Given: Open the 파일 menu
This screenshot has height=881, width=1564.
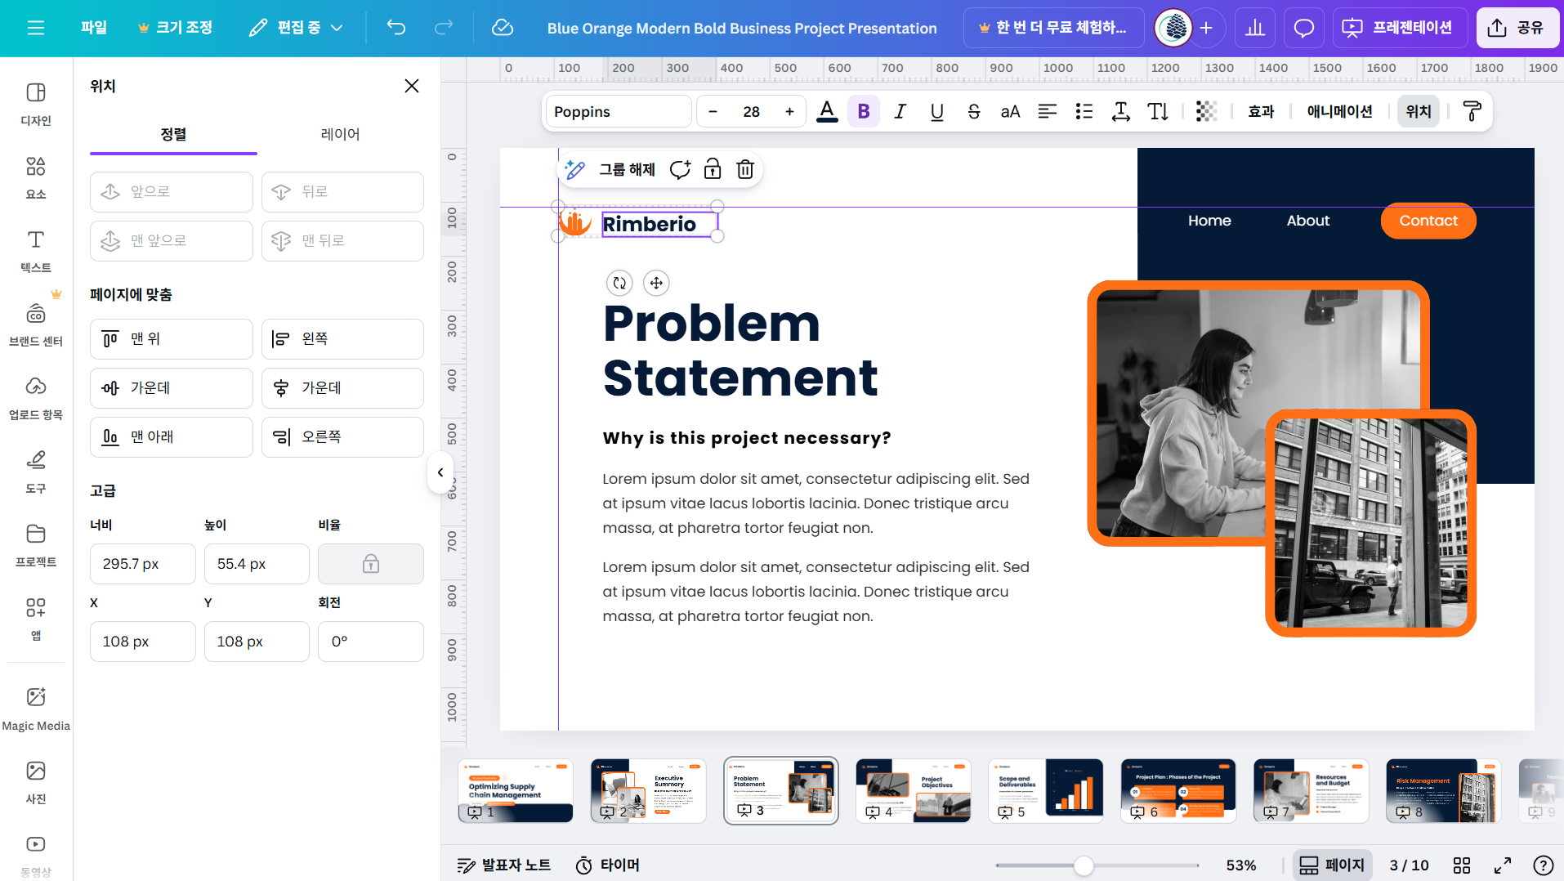Looking at the screenshot, I should pos(94,28).
